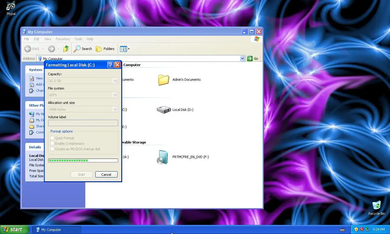Close the Formatting Local Disk dialog
Viewport: 390px width, 234px height.
[117, 65]
